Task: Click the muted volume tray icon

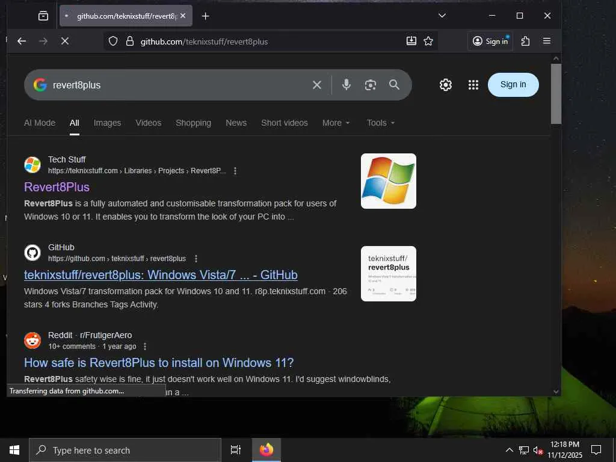Action: [538, 450]
